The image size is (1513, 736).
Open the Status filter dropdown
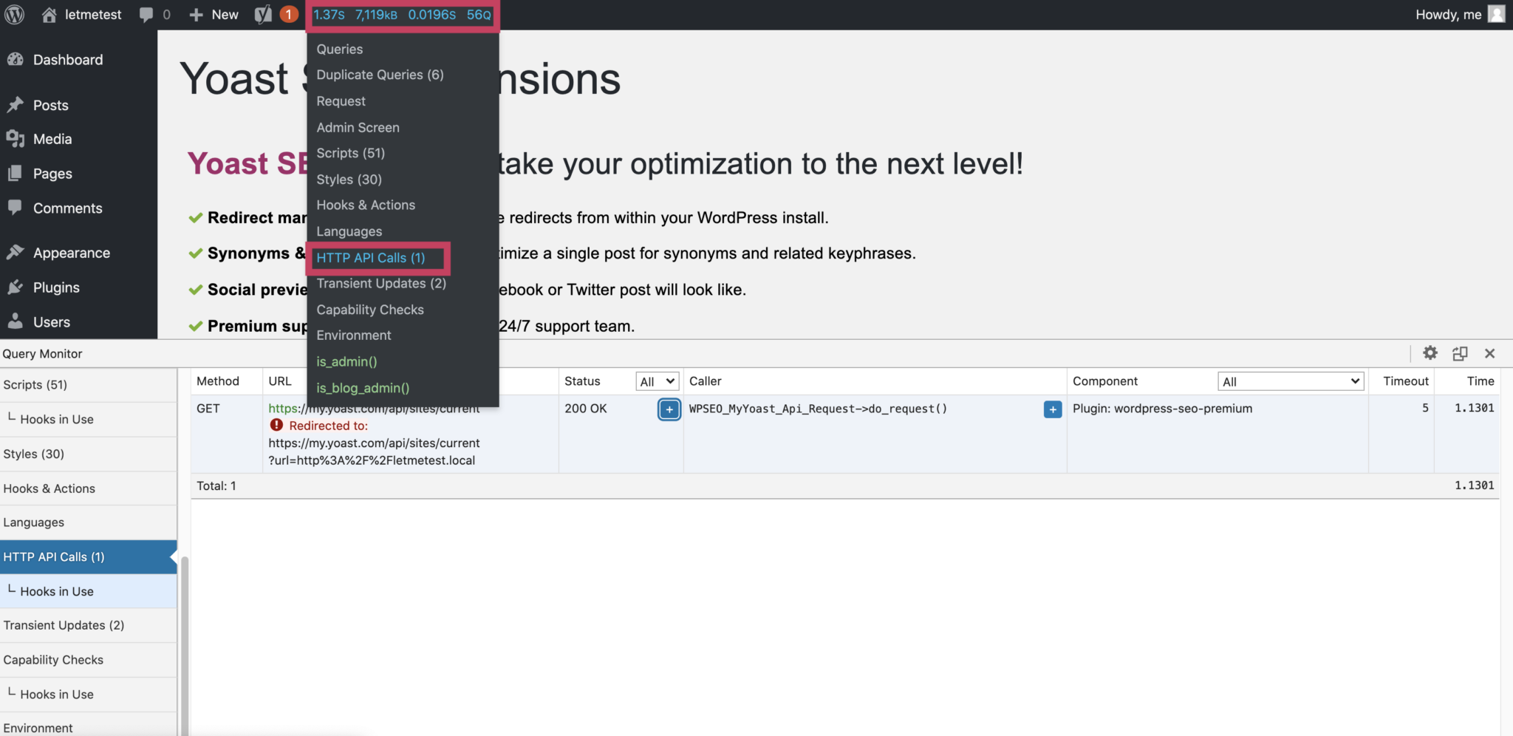coord(656,381)
